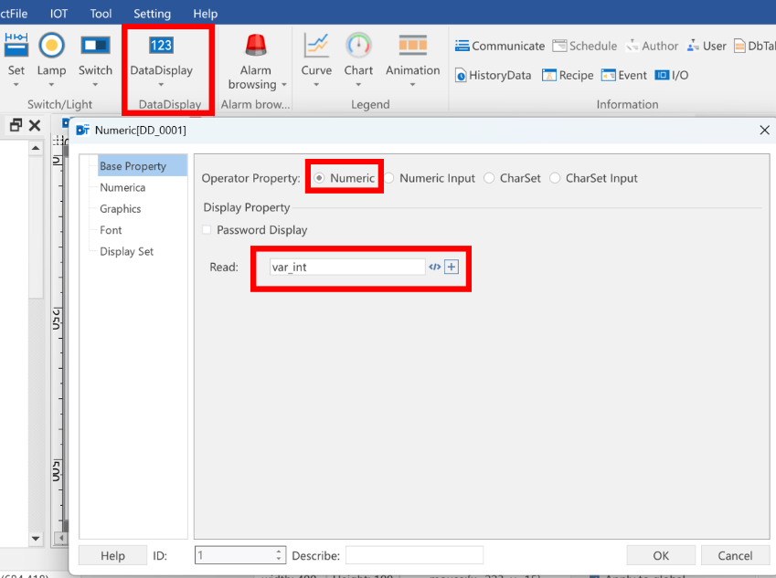Select the Chart gauge icon
The height and width of the screenshot is (578, 776).
(358, 46)
